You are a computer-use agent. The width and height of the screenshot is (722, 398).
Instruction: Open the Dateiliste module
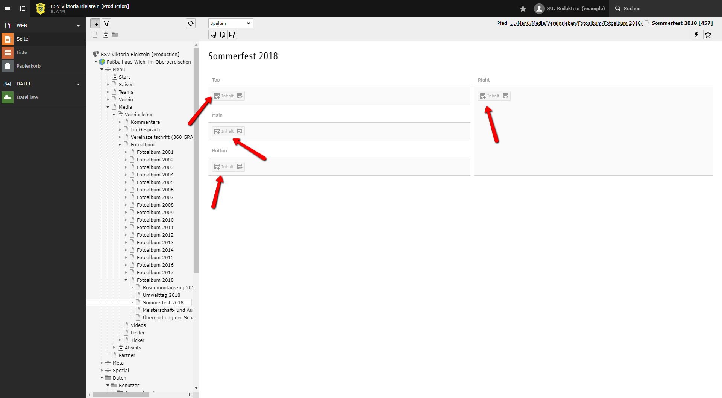point(27,97)
